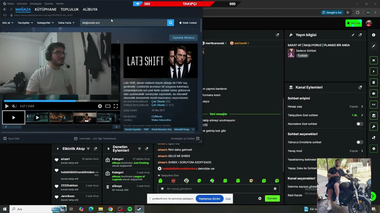Expand the Tavsiyeler dropdown
This screenshot has width=380, height=213.
click(25, 23)
